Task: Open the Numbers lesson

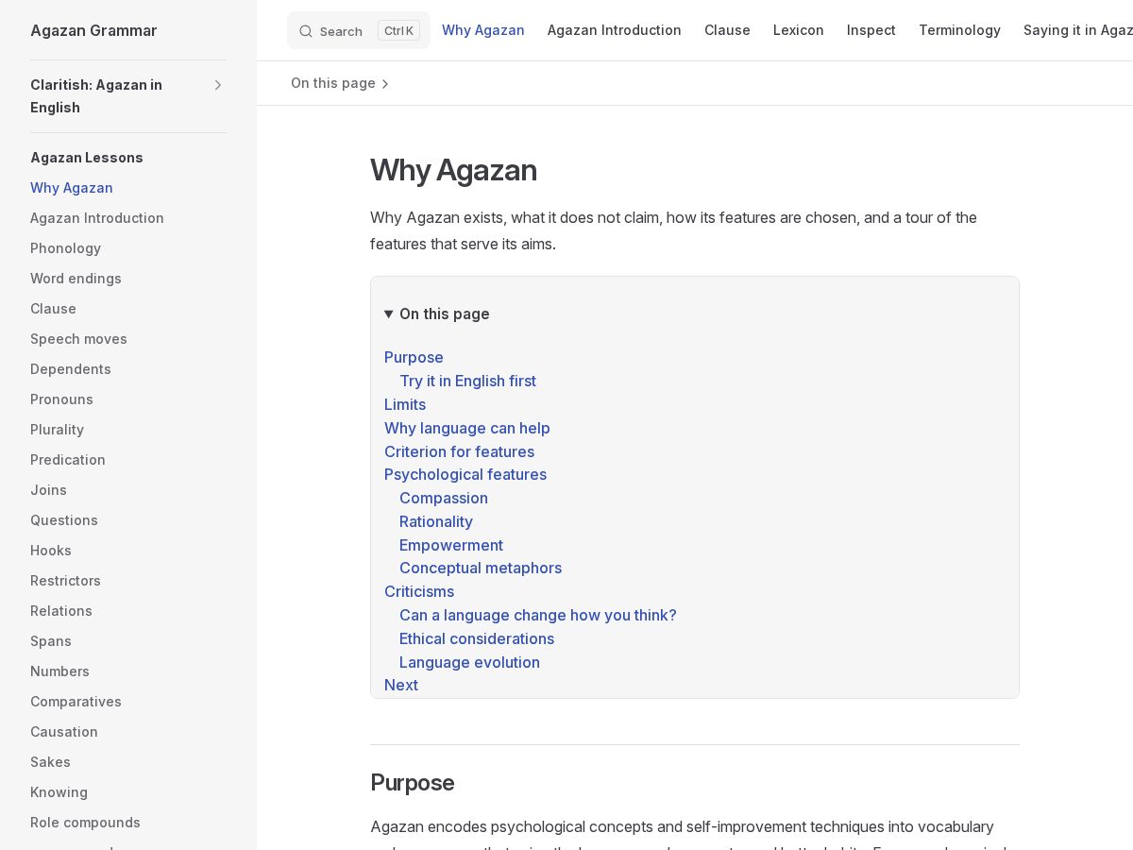Action: click(59, 671)
